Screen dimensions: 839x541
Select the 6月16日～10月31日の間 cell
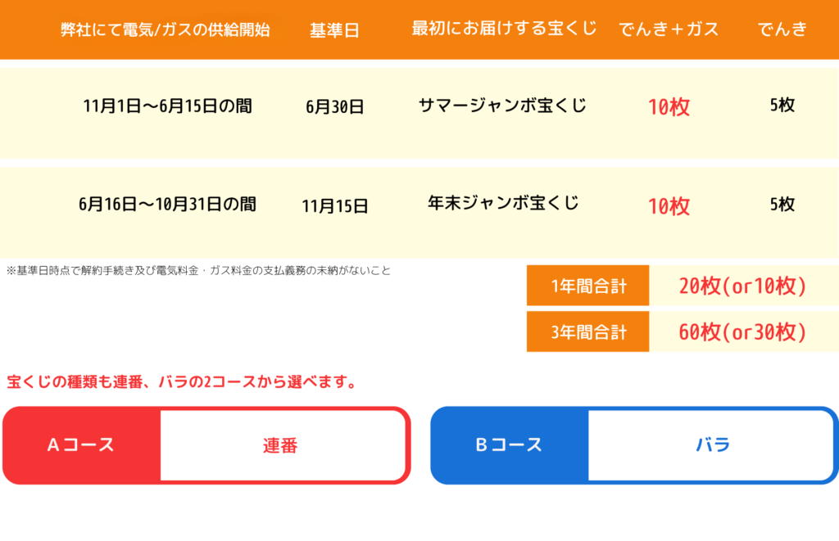[x=167, y=205]
